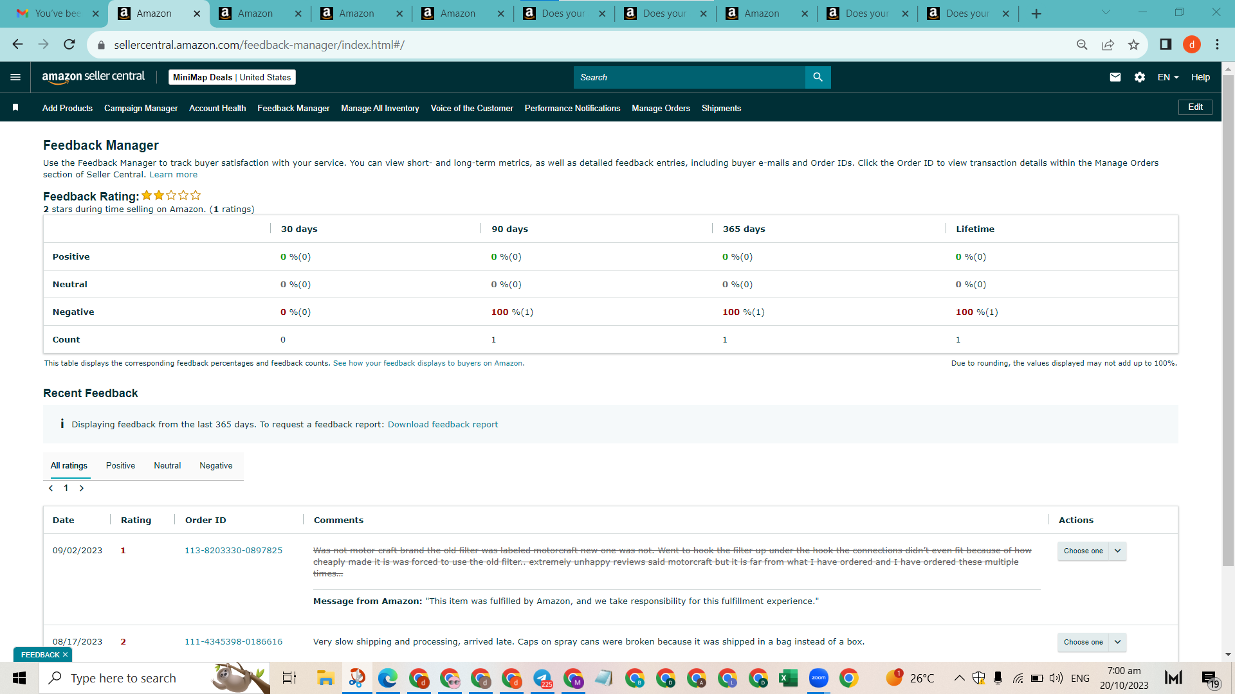Open Performance Notifications menu item
The image size is (1235, 694).
(572, 108)
